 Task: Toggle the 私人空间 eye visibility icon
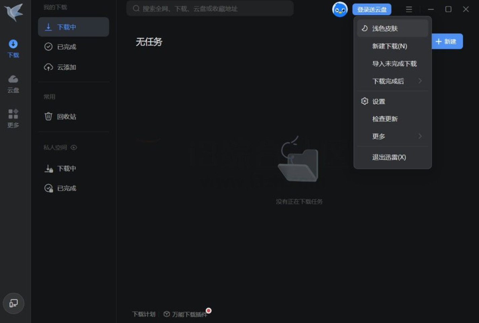[74, 148]
